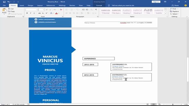Click the Undo arrow icon
189x106 pixels.
[9, 2]
